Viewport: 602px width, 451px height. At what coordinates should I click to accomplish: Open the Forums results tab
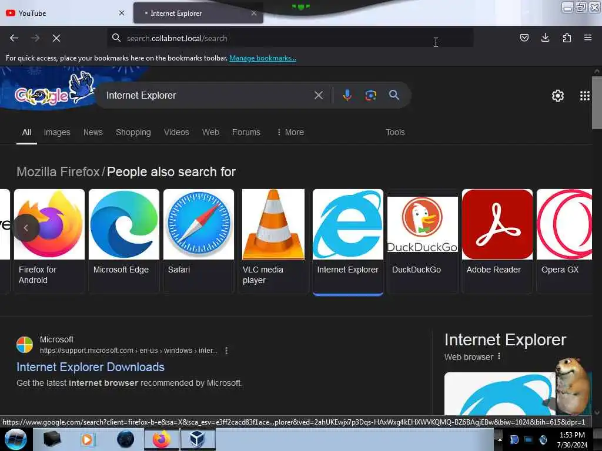point(246,132)
